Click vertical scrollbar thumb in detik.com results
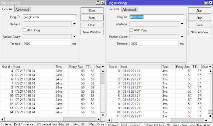This screenshot has height=126, width=213. [x=210, y=112]
